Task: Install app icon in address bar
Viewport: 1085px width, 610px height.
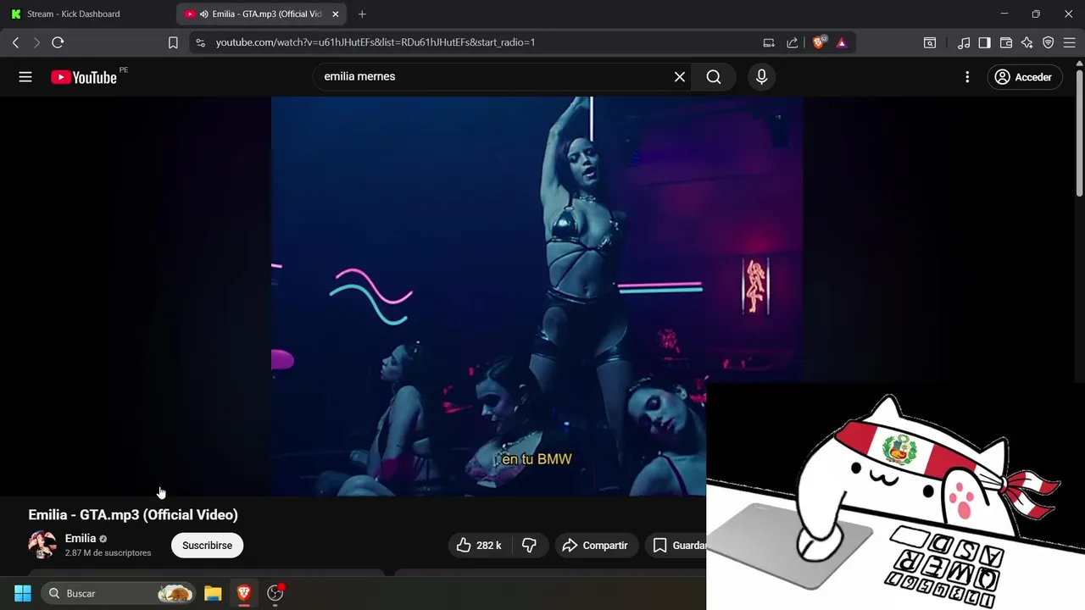Action: pyautogui.click(x=769, y=42)
